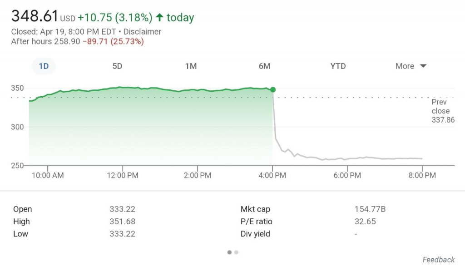
Task: Click the P/E ratio label
Action: tap(256, 222)
